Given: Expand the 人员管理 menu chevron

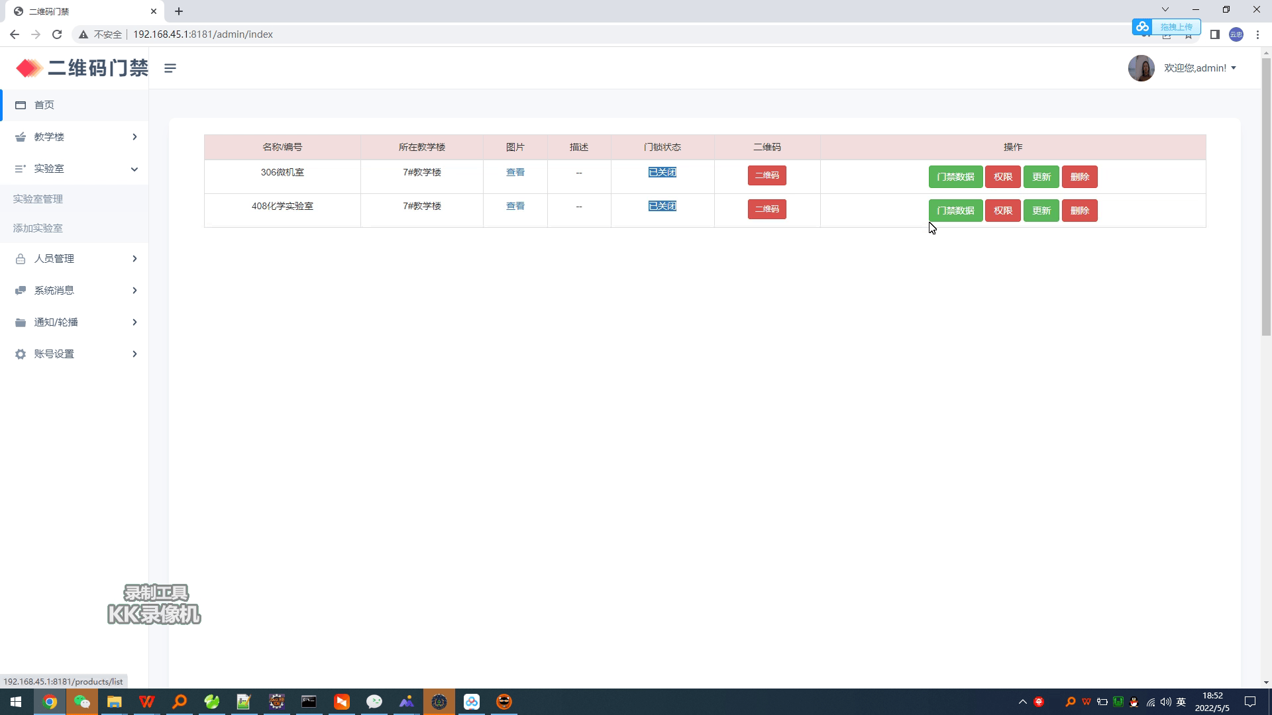Looking at the screenshot, I should [x=134, y=259].
